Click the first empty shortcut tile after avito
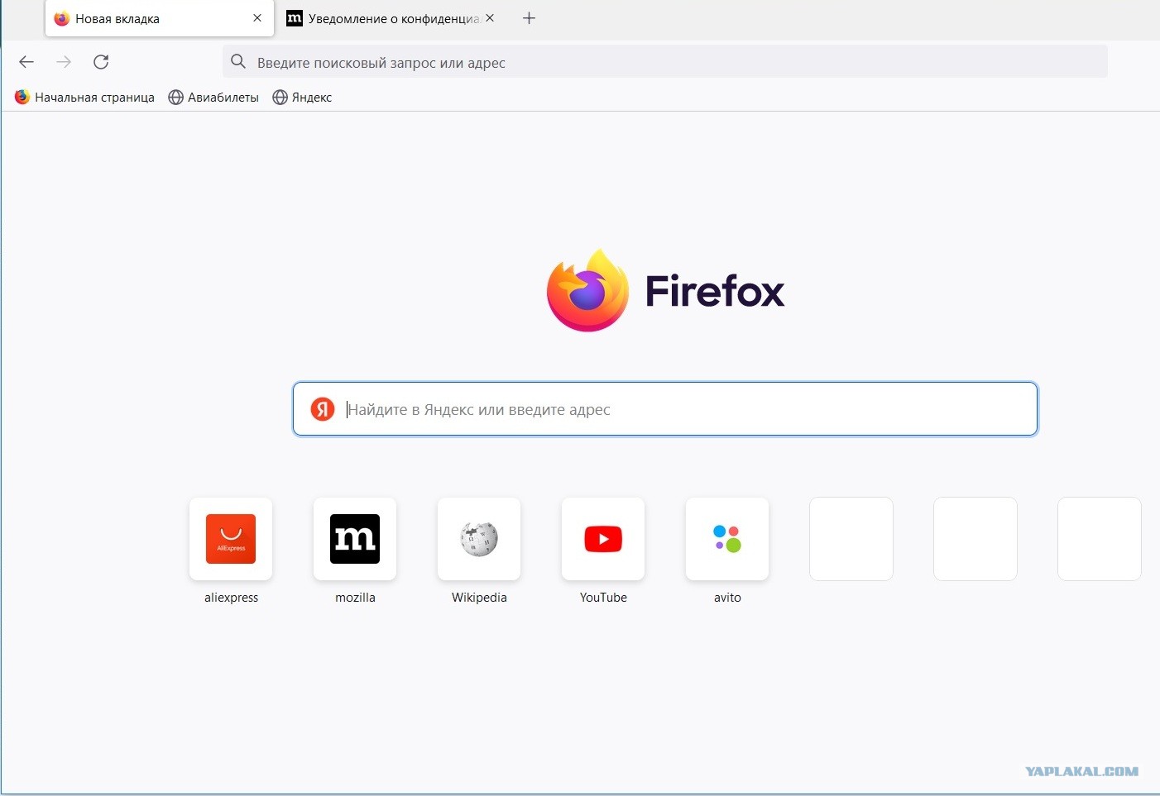The height and width of the screenshot is (796, 1160). coord(851,539)
